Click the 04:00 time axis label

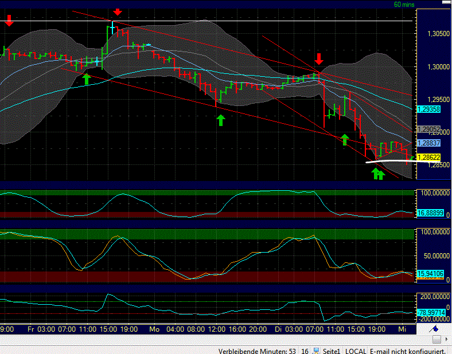[x=175, y=329]
